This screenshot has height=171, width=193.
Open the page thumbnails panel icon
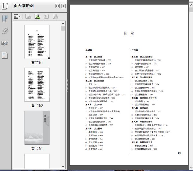pyautogui.click(x=5, y=6)
